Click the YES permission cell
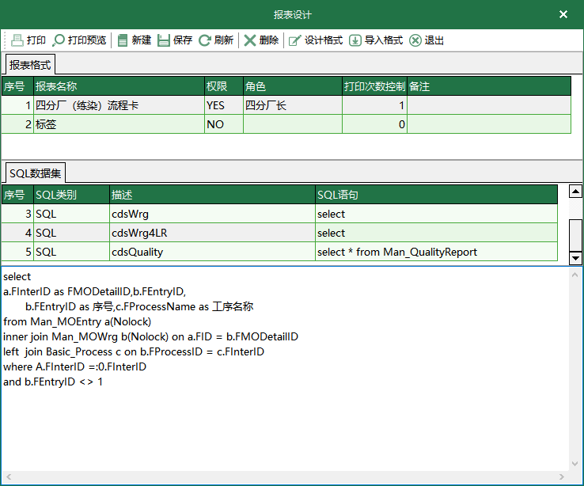The width and height of the screenshot is (584, 486). pos(224,105)
